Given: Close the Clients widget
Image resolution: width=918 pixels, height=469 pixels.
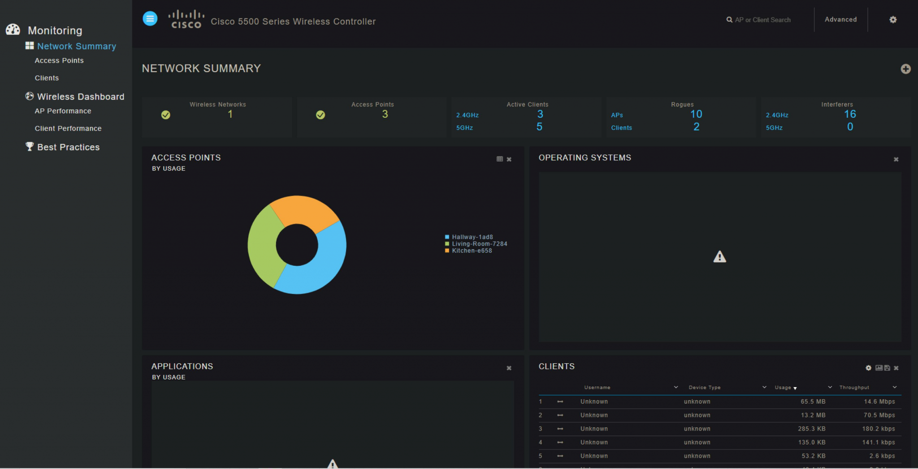Looking at the screenshot, I should click(896, 368).
